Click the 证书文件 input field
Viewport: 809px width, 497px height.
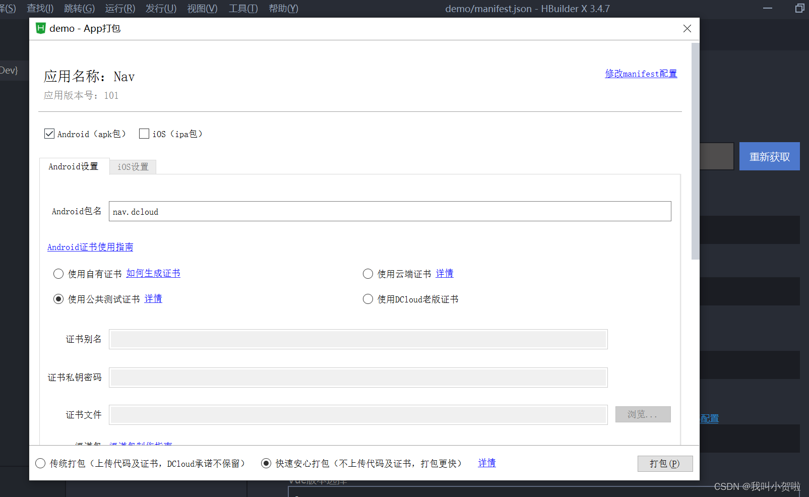(x=358, y=415)
